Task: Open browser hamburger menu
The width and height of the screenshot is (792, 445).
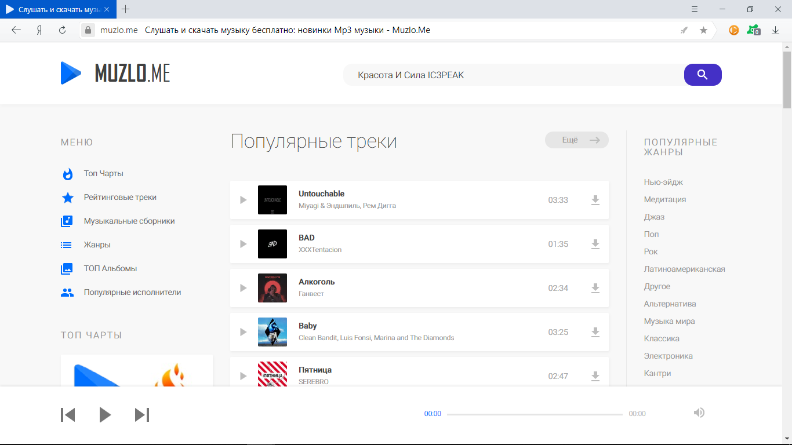Action: pyautogui.click(x=695, y=9)
